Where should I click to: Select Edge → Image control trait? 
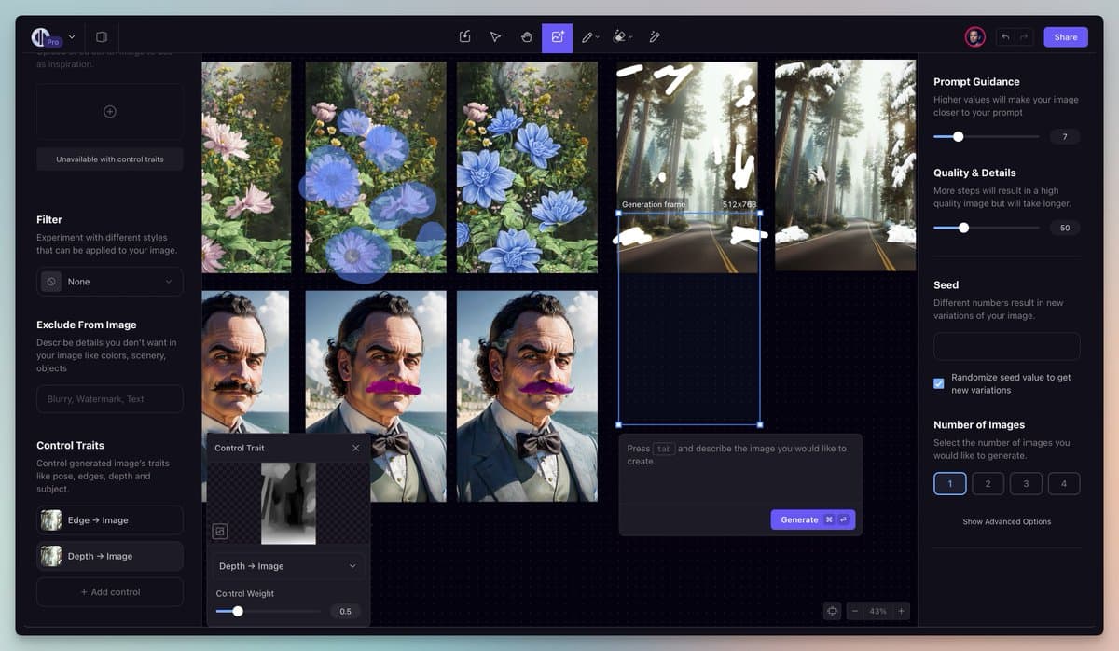tap(109, 520)
